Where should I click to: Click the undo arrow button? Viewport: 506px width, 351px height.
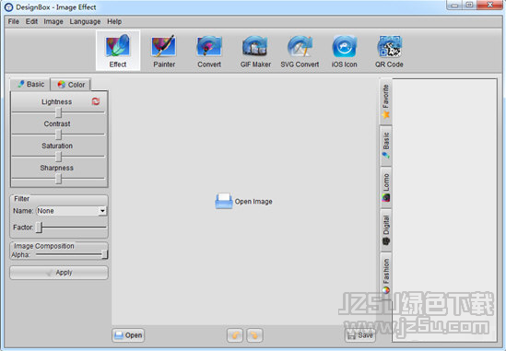coord(235,335)
